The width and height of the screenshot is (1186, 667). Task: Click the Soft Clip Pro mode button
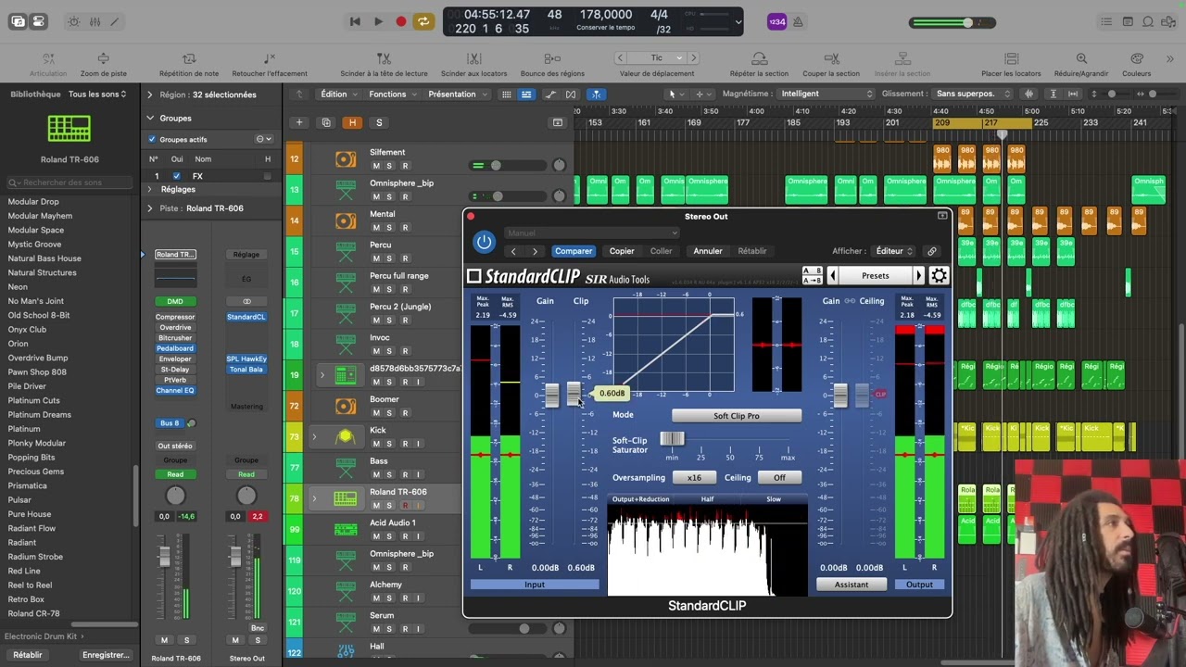[737, 416]
